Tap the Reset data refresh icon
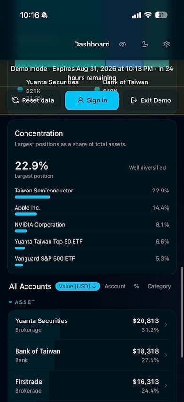184x402 pixels. pyautogui.click(x=16, y=100)
